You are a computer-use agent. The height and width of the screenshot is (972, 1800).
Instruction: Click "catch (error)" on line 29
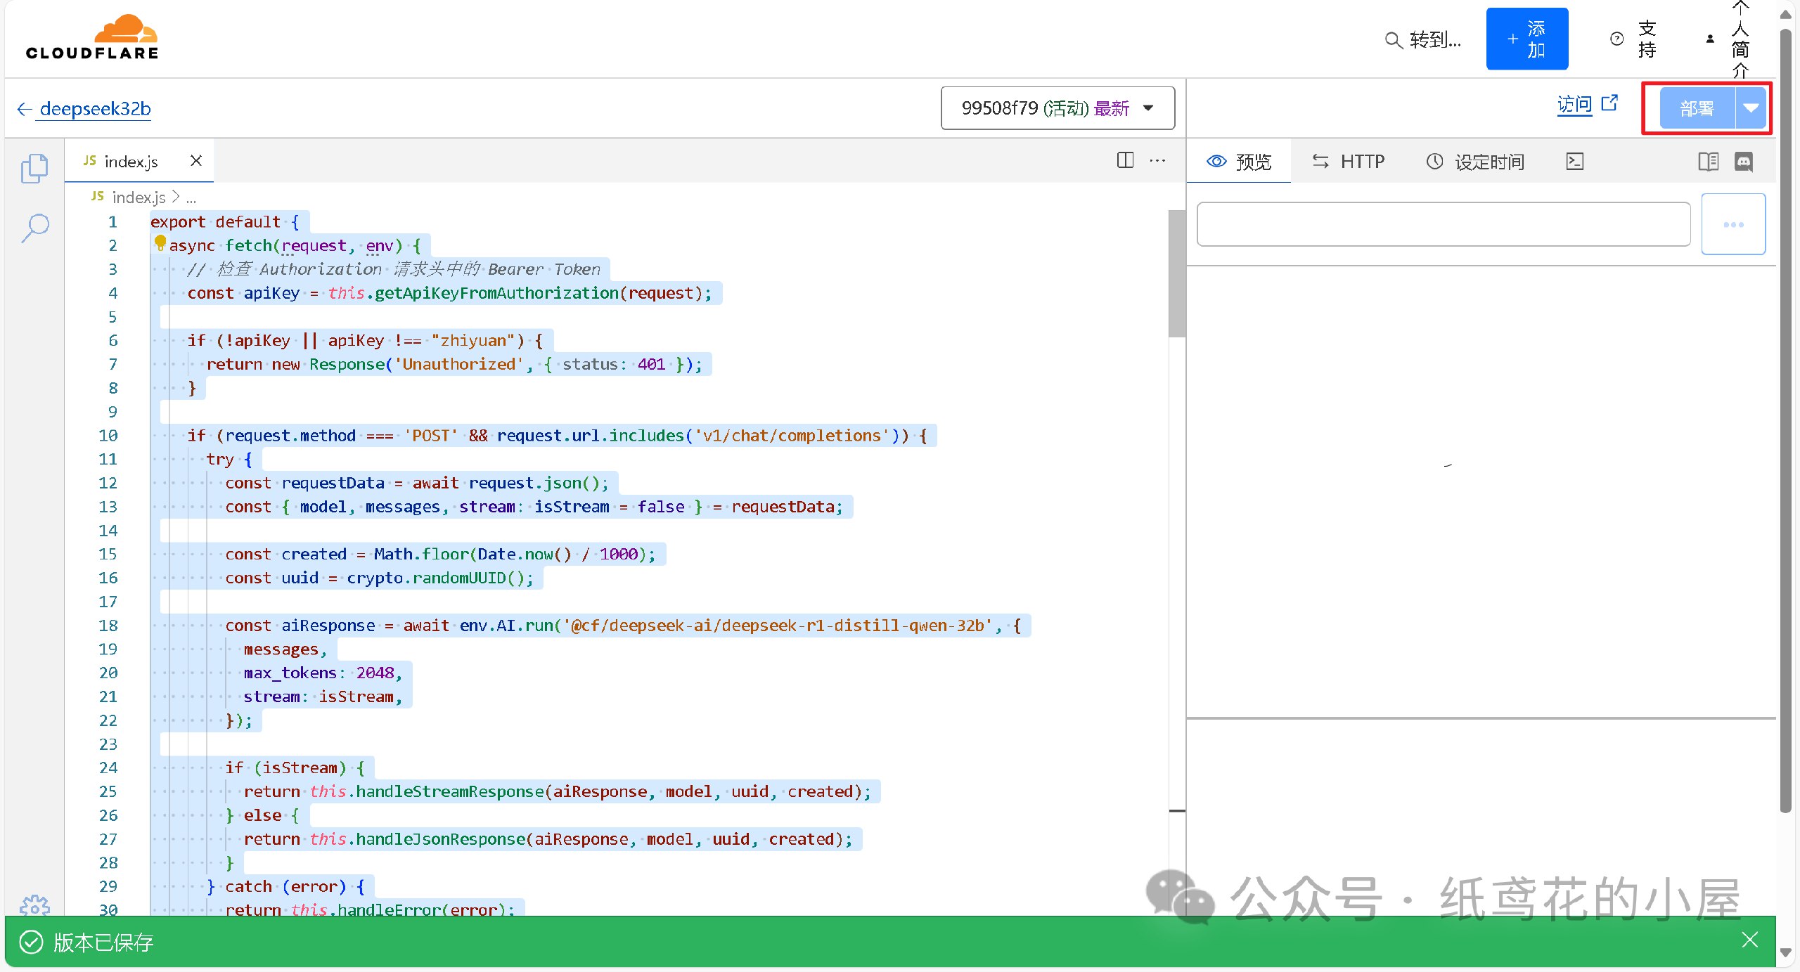285,886
